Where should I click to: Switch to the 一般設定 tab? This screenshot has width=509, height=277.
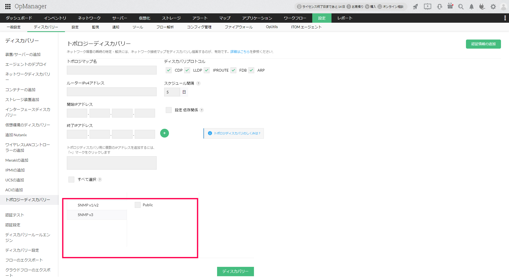pyautogui.click(x=14, y=27)
